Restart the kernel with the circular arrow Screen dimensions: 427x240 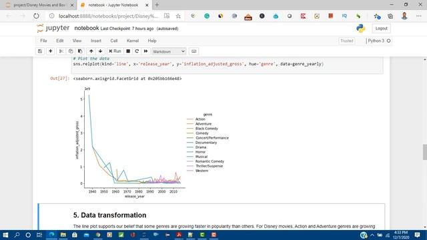[x=137, y=51]
